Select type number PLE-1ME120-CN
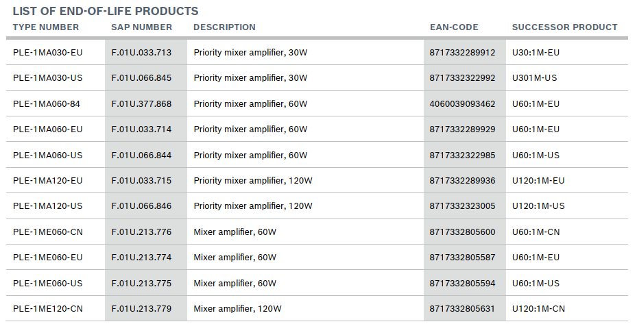637x324 pixels. coord(48,309)
